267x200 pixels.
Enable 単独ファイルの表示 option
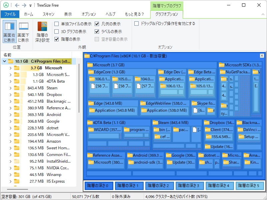tap(56, 24)
